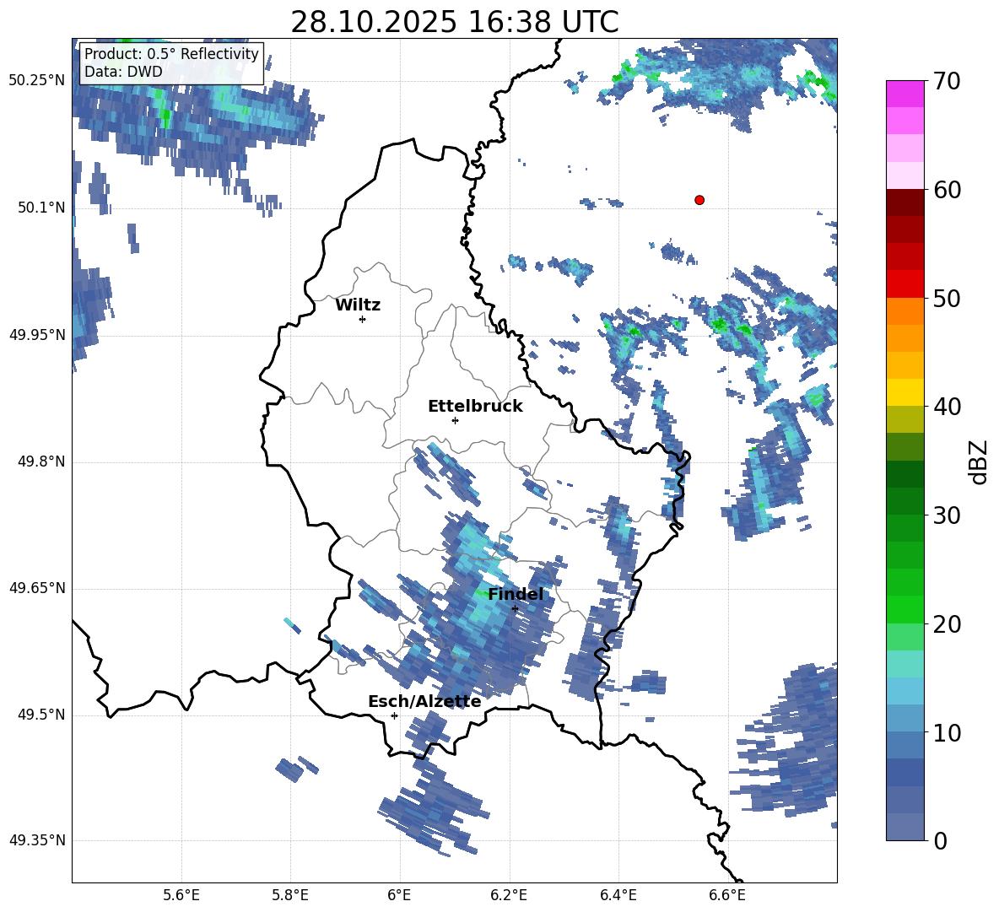Click the Ettelbruck city label
The width and height of the screenshot is (999, 912).
(x=475, y=407)
